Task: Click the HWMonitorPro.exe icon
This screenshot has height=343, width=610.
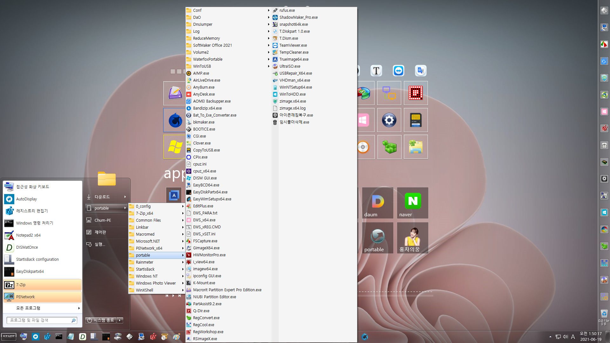Action: coord(189,255)
